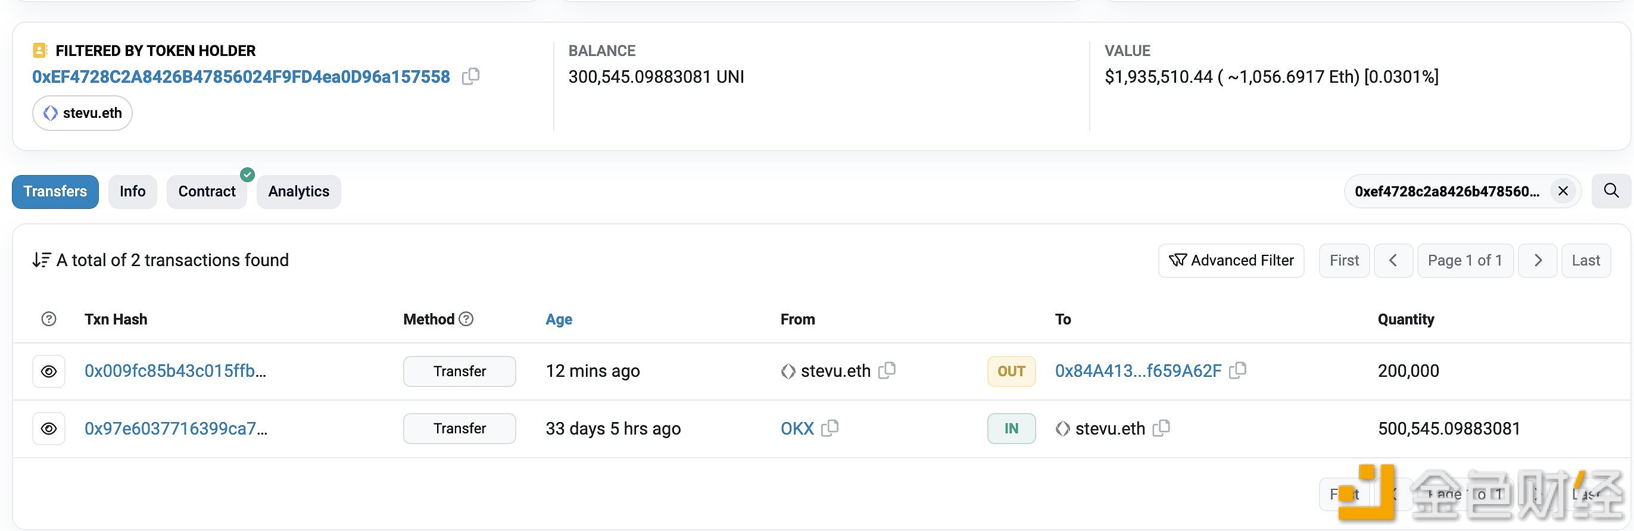Open the stevu.eth ENS name tag
The image size is (1634, 531).
[82, 113]
